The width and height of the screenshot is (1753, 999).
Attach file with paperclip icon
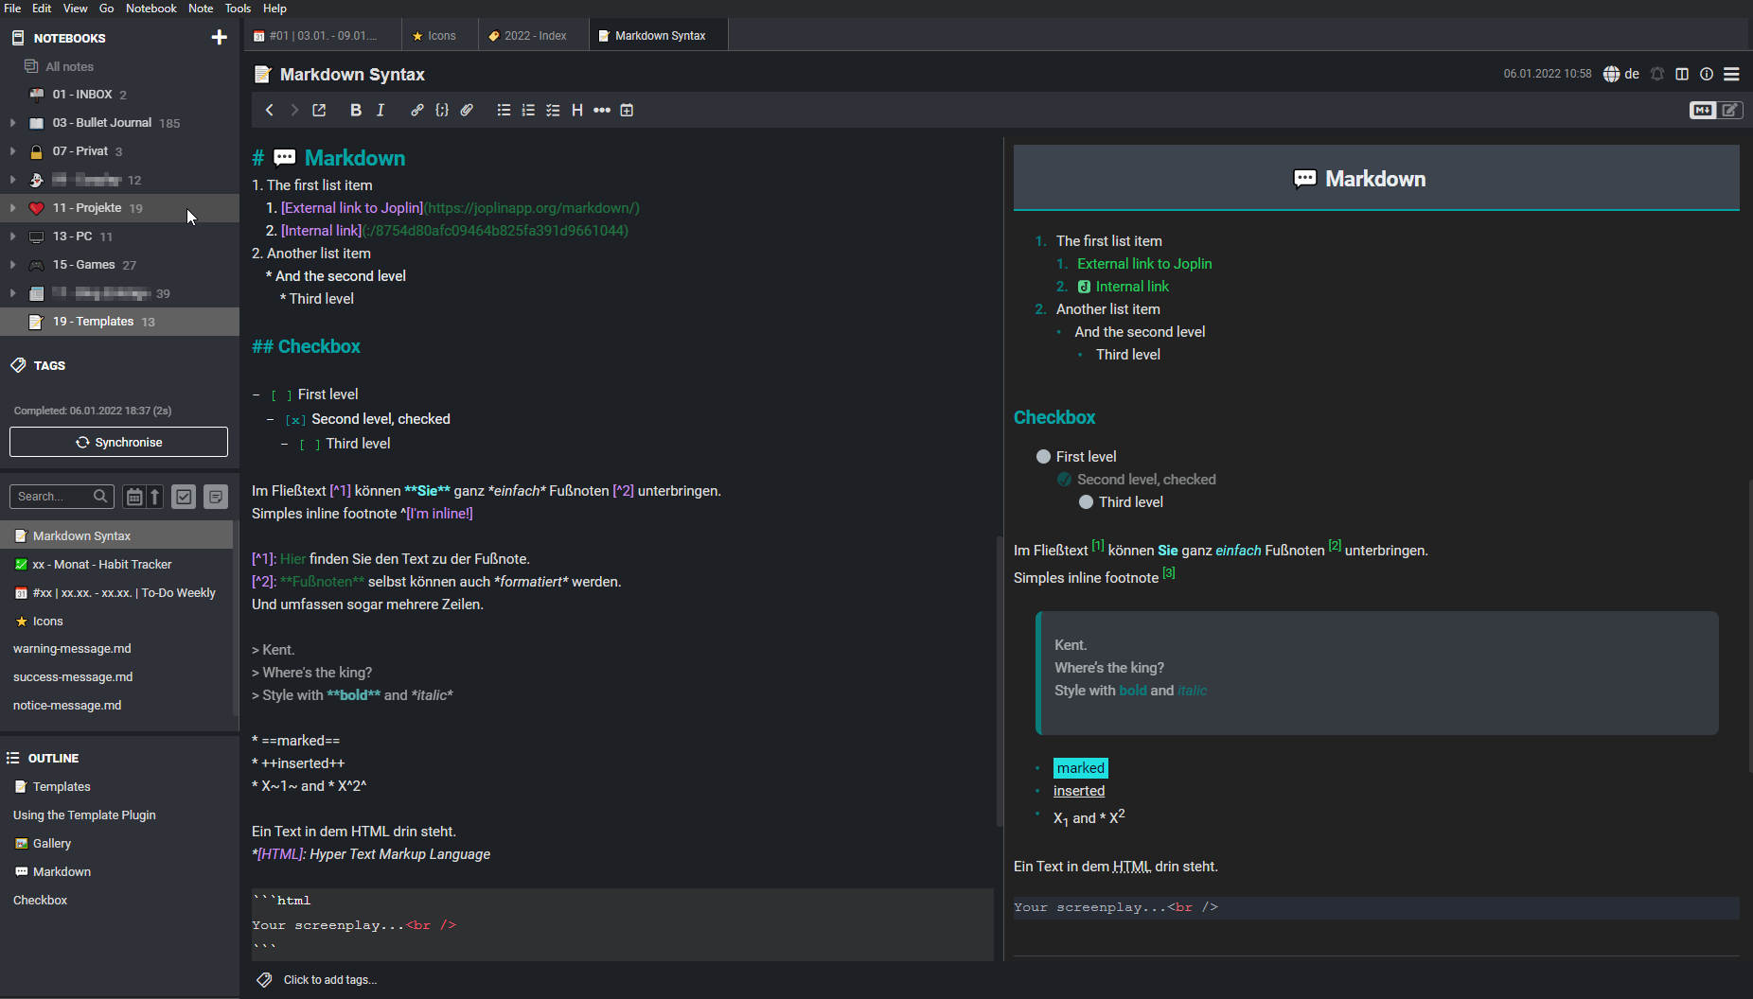point(467,111)
